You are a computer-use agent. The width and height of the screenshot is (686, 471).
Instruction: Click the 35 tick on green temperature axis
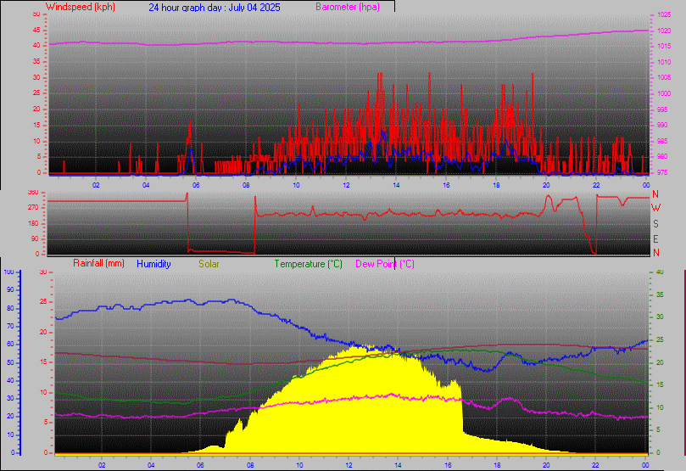(660, 294)
